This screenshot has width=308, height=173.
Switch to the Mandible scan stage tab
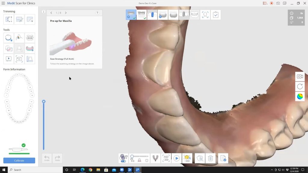pos(141,14)
